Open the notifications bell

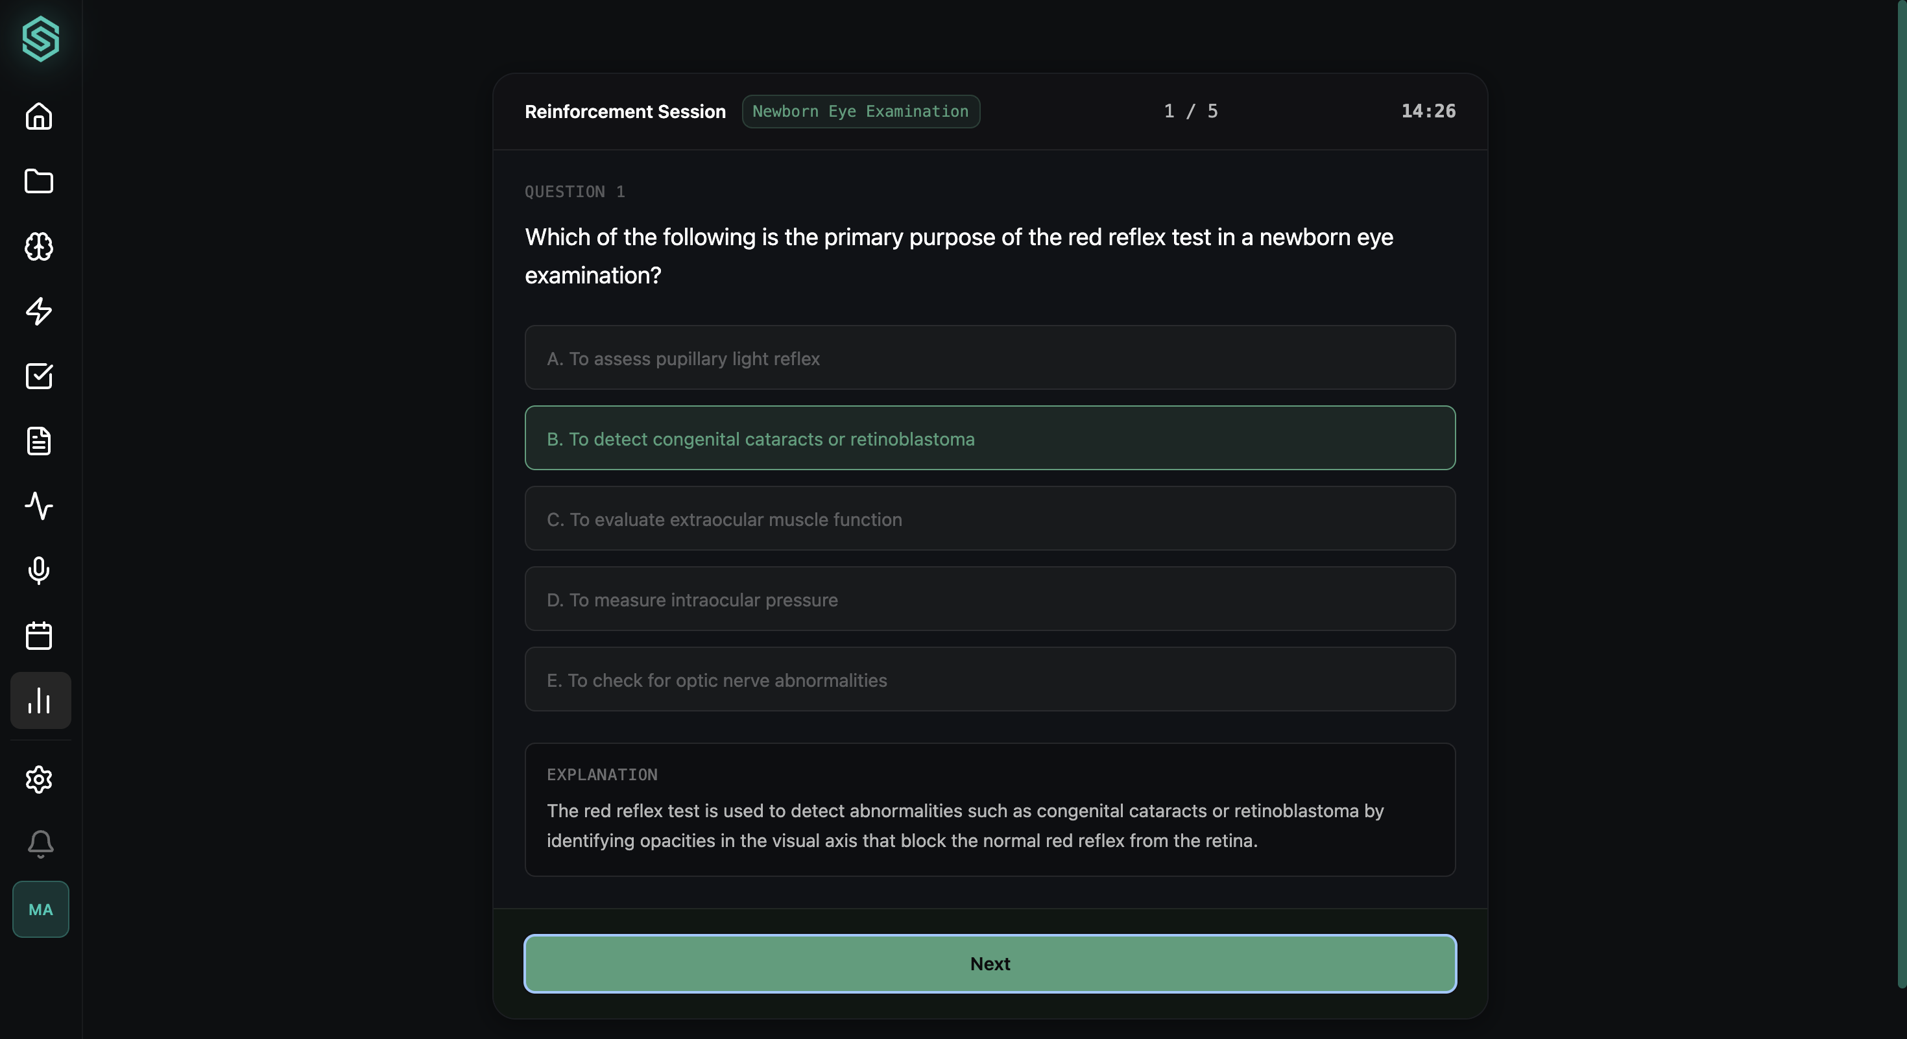click(41, 844)
